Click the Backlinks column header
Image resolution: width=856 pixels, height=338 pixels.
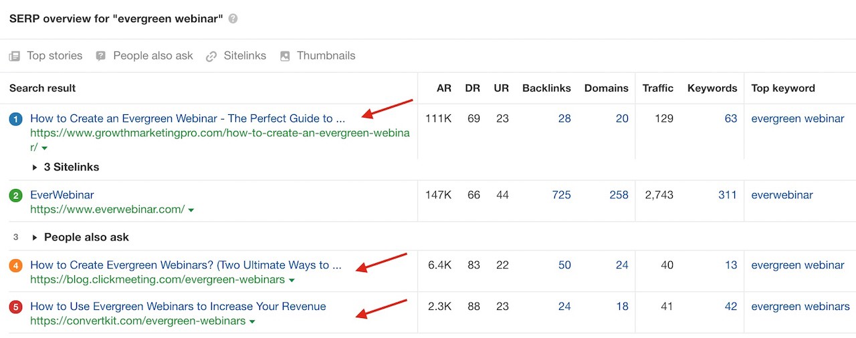546,88
